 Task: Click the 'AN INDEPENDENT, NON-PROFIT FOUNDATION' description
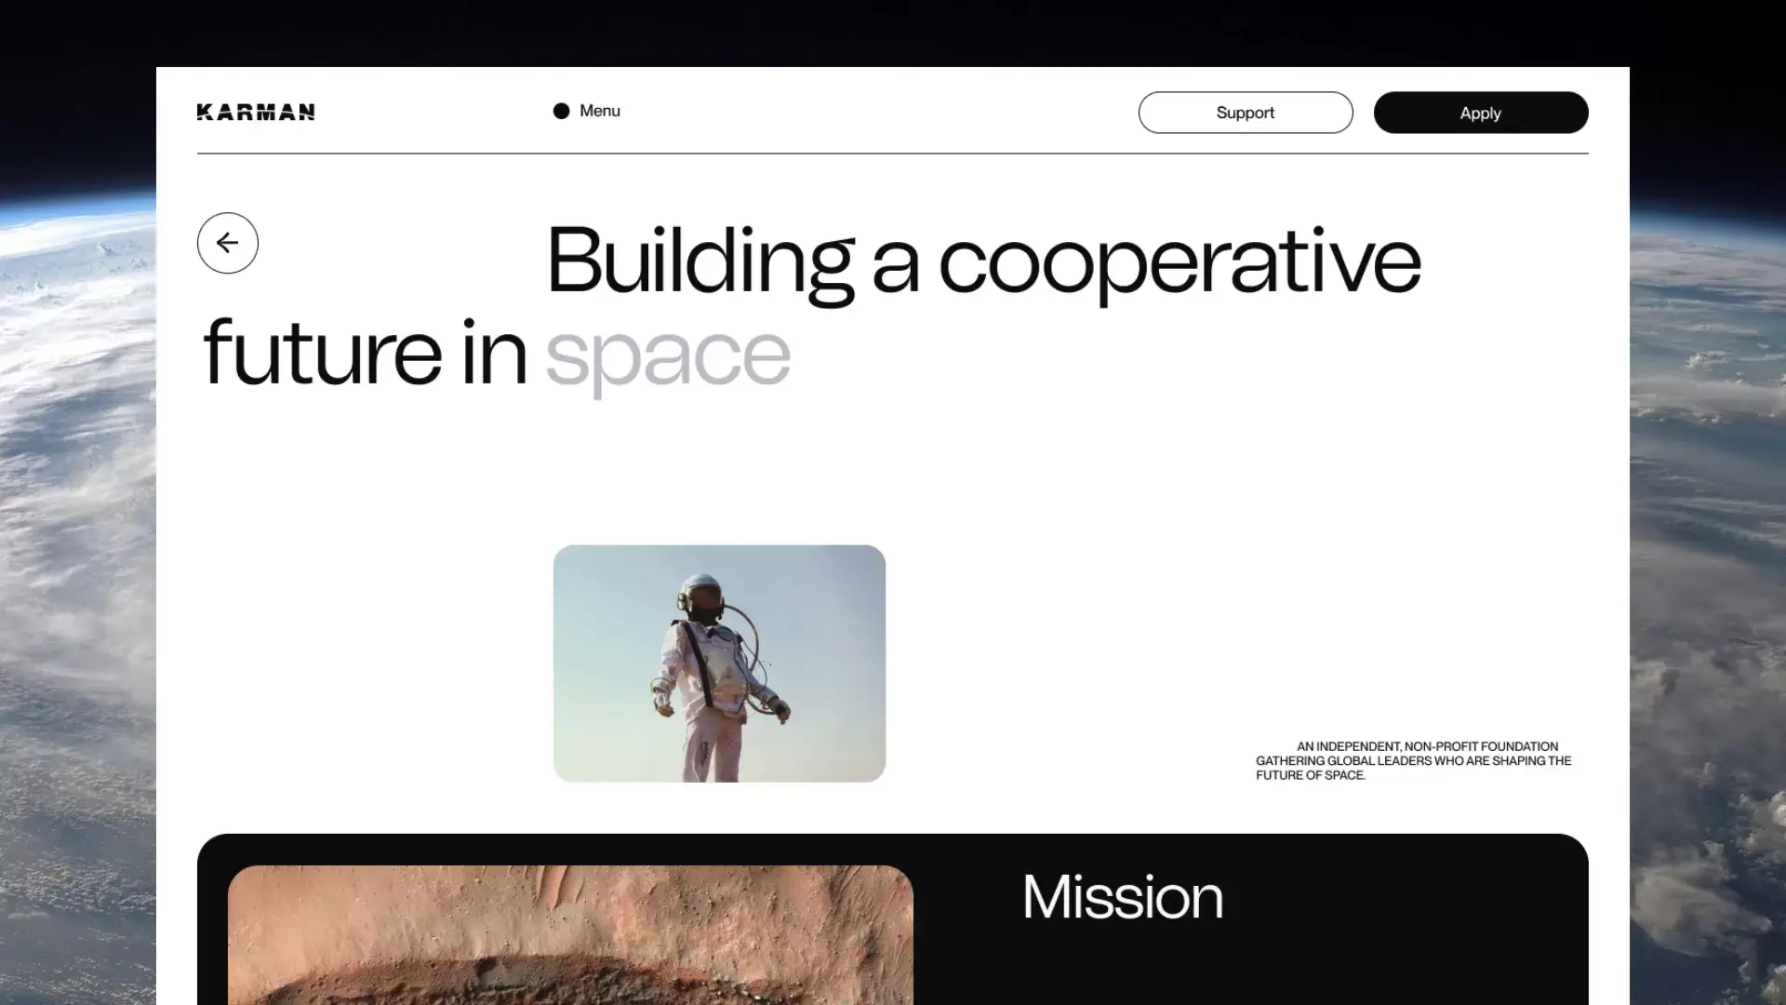(x=1414, y=760)
